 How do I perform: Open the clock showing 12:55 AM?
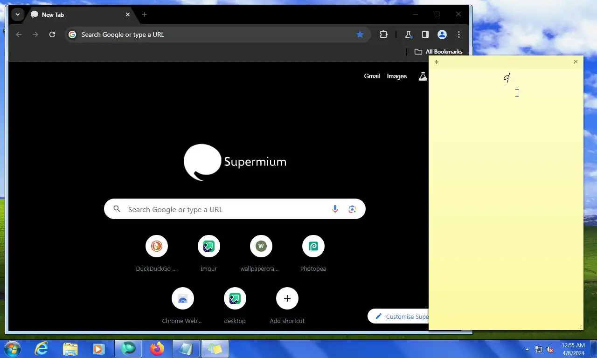[x=573, y=349]
